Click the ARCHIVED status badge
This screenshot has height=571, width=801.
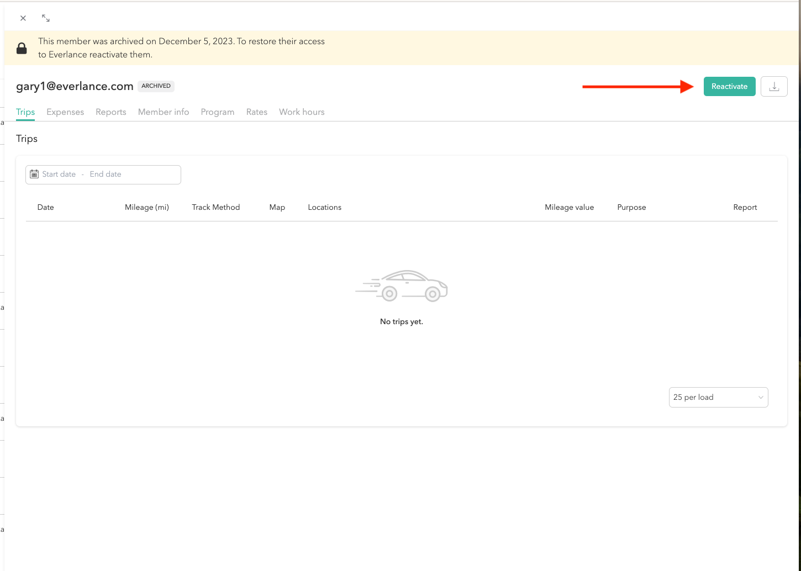click(156, 86)
